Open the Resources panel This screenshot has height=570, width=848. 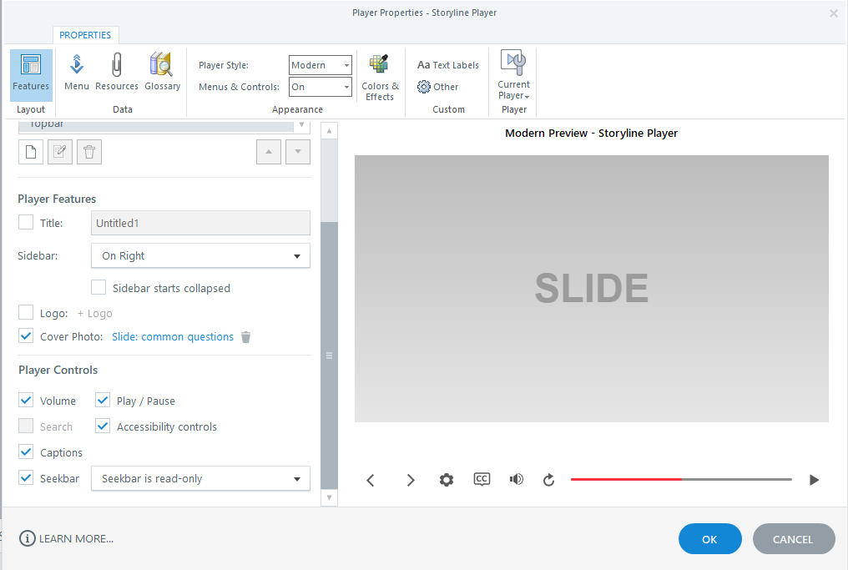(117, 73)
